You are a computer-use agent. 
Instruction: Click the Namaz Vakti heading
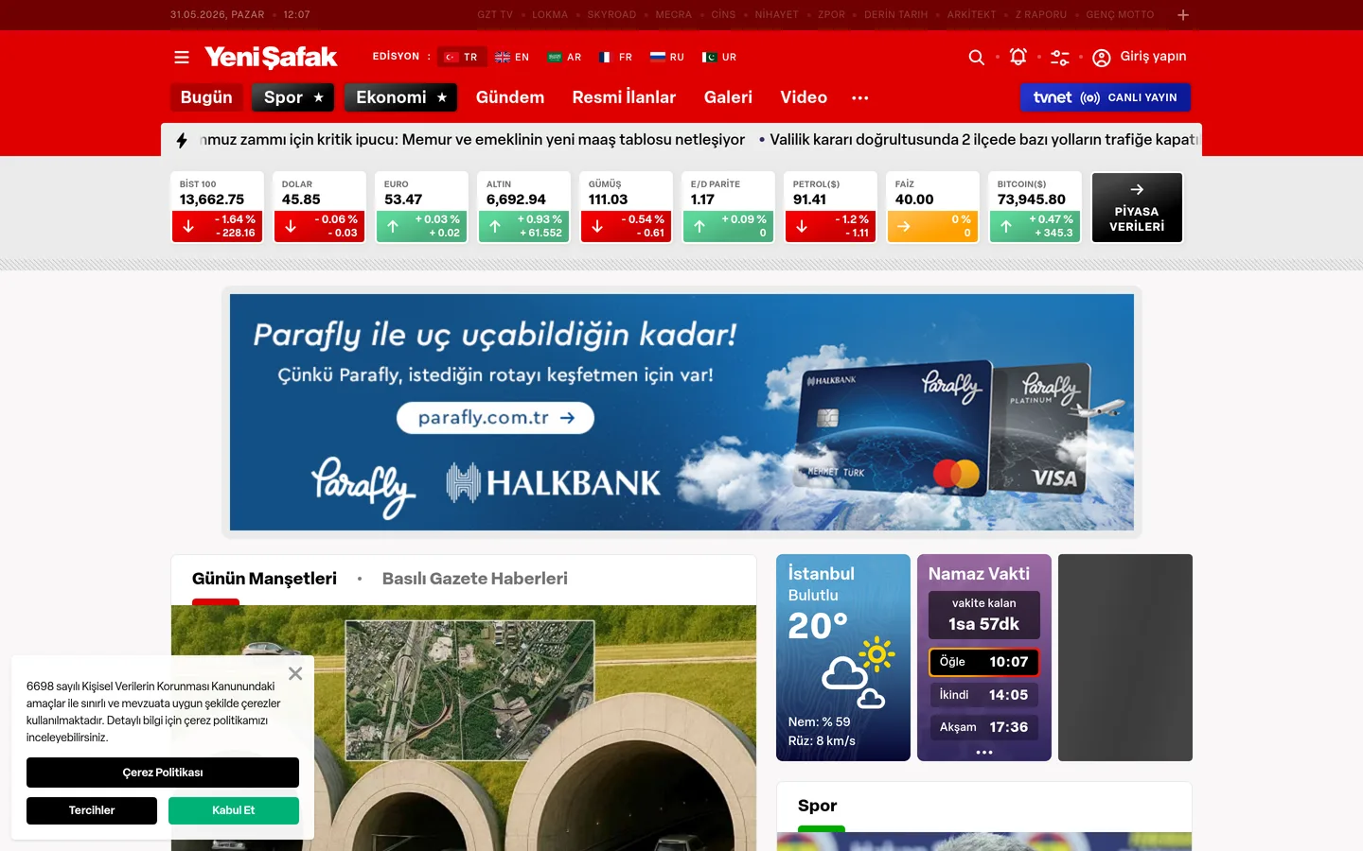(x=979, y=574)
